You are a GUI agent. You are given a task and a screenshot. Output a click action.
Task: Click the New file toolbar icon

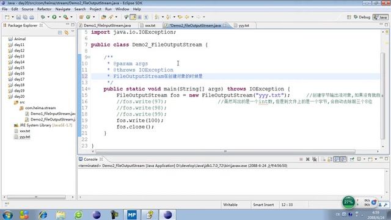pos(7,17)
